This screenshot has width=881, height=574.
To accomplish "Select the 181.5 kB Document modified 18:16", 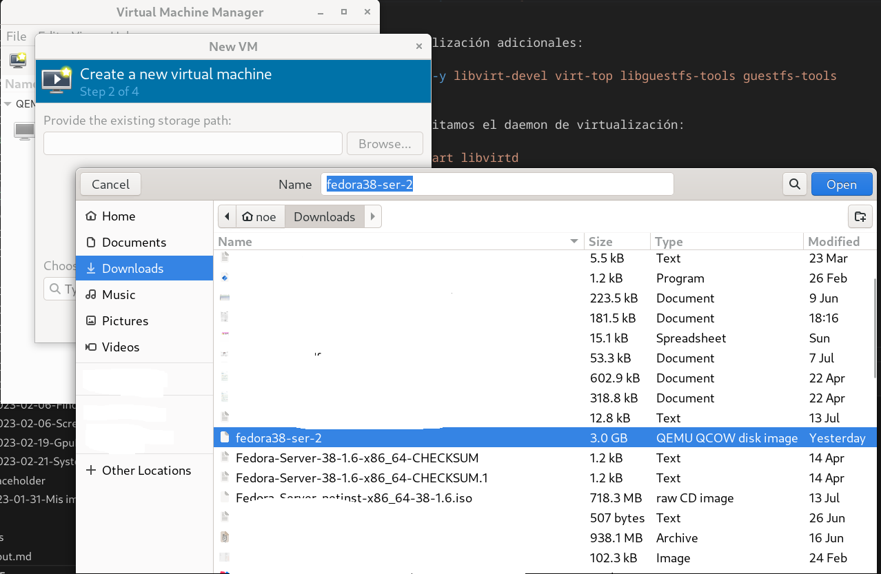I will (545, 318).
